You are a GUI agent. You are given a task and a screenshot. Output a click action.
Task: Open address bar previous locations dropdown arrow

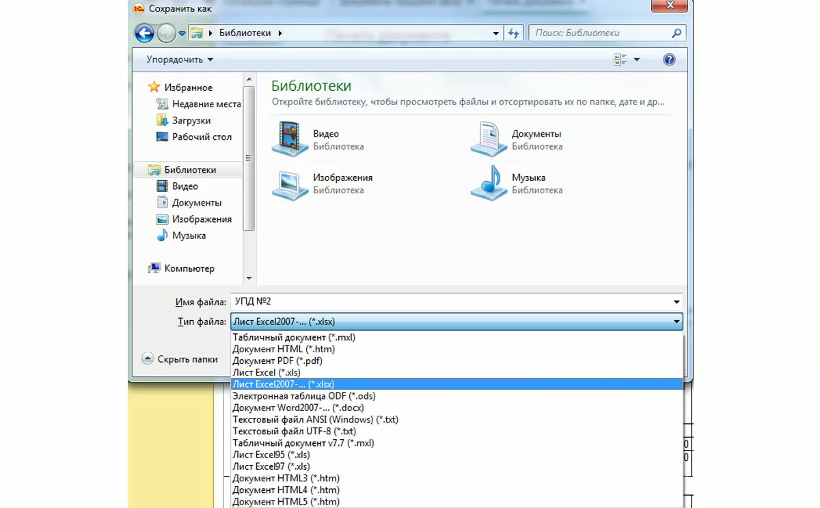pyautogui.click(x=496, y=33)
